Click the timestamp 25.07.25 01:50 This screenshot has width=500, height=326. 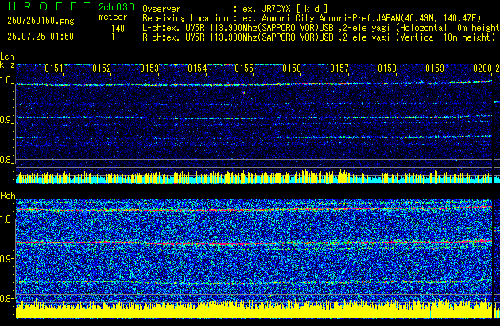pyautogui.click(x=41, y=37)
